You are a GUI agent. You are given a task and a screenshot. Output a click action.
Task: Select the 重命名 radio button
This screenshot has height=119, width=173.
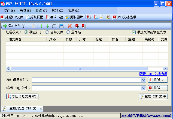pos(68,32)
